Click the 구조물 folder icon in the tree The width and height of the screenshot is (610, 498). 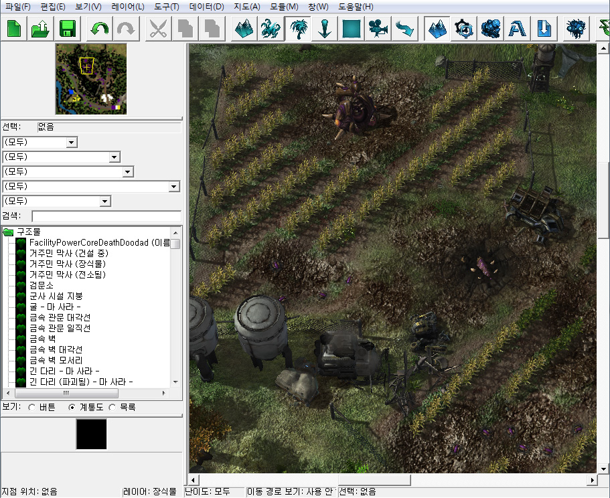8,232
